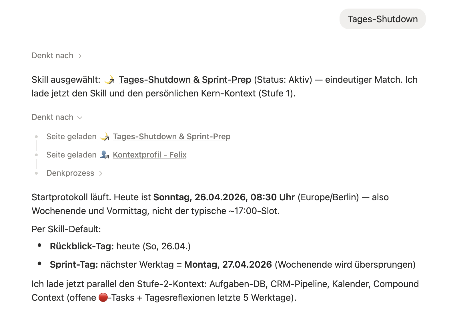
Task: Collapse the expanded 'Denkt nach' section
Action: pos(53,117)
